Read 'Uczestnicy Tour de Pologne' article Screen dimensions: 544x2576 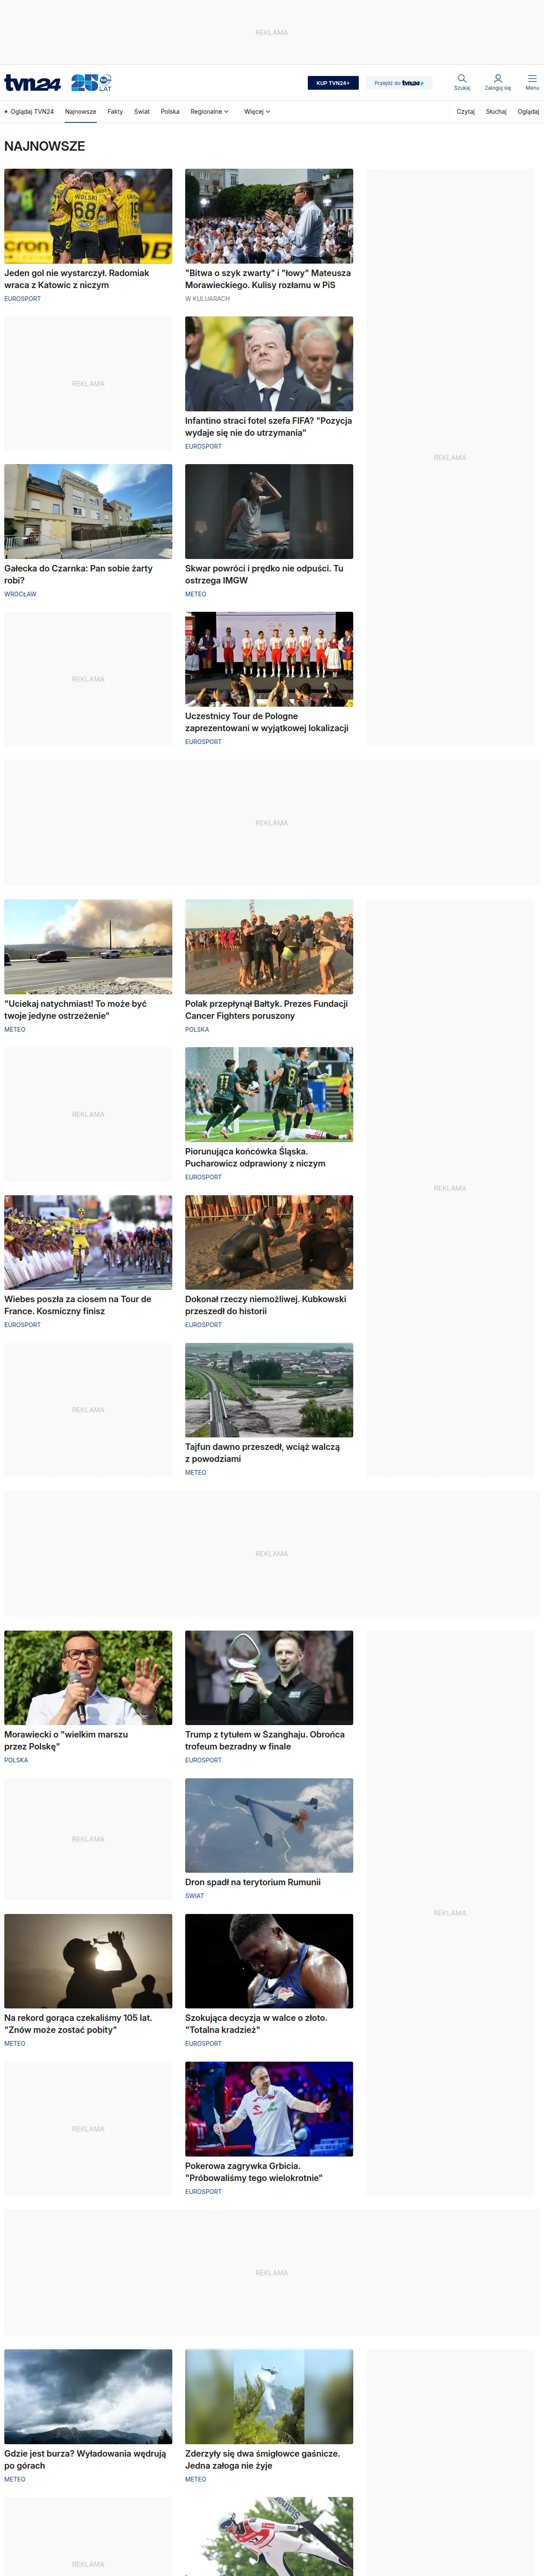(x=267, y=722)
